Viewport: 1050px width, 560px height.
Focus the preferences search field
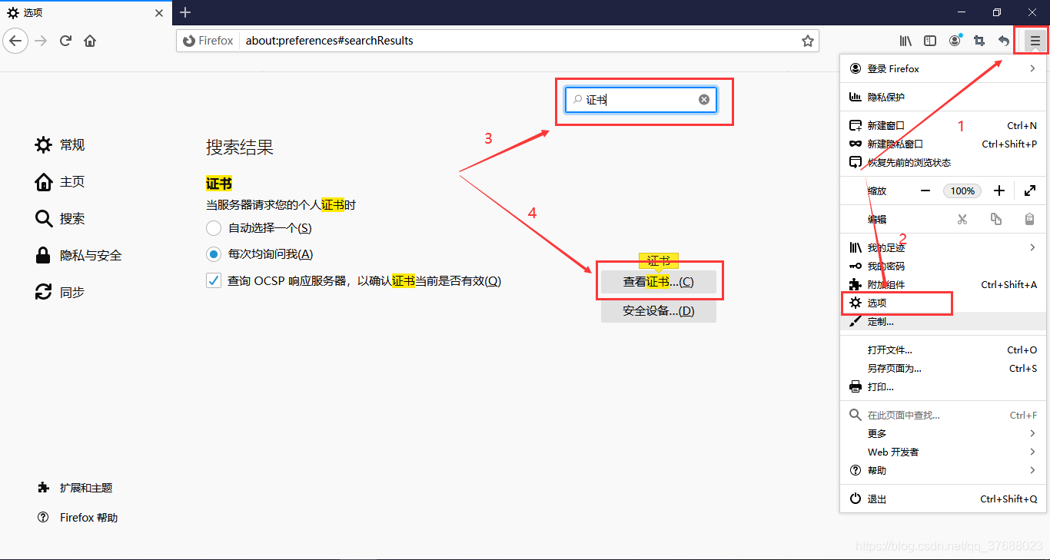coord(641,100)
